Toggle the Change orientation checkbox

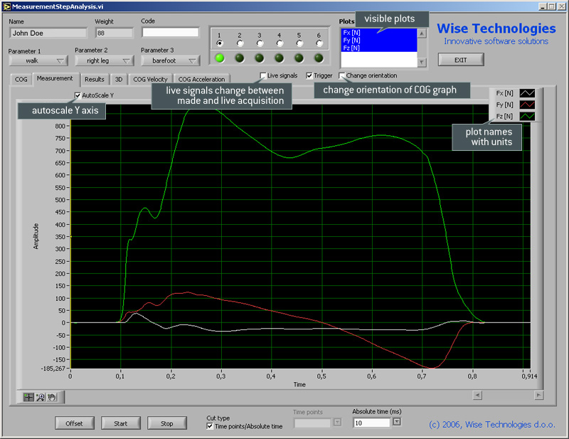[x=341, y=75]
